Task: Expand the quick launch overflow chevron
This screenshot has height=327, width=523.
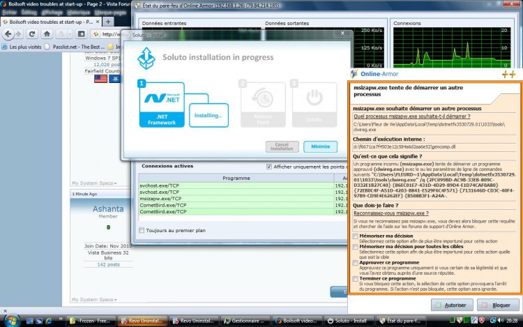Action: point(61,319)
